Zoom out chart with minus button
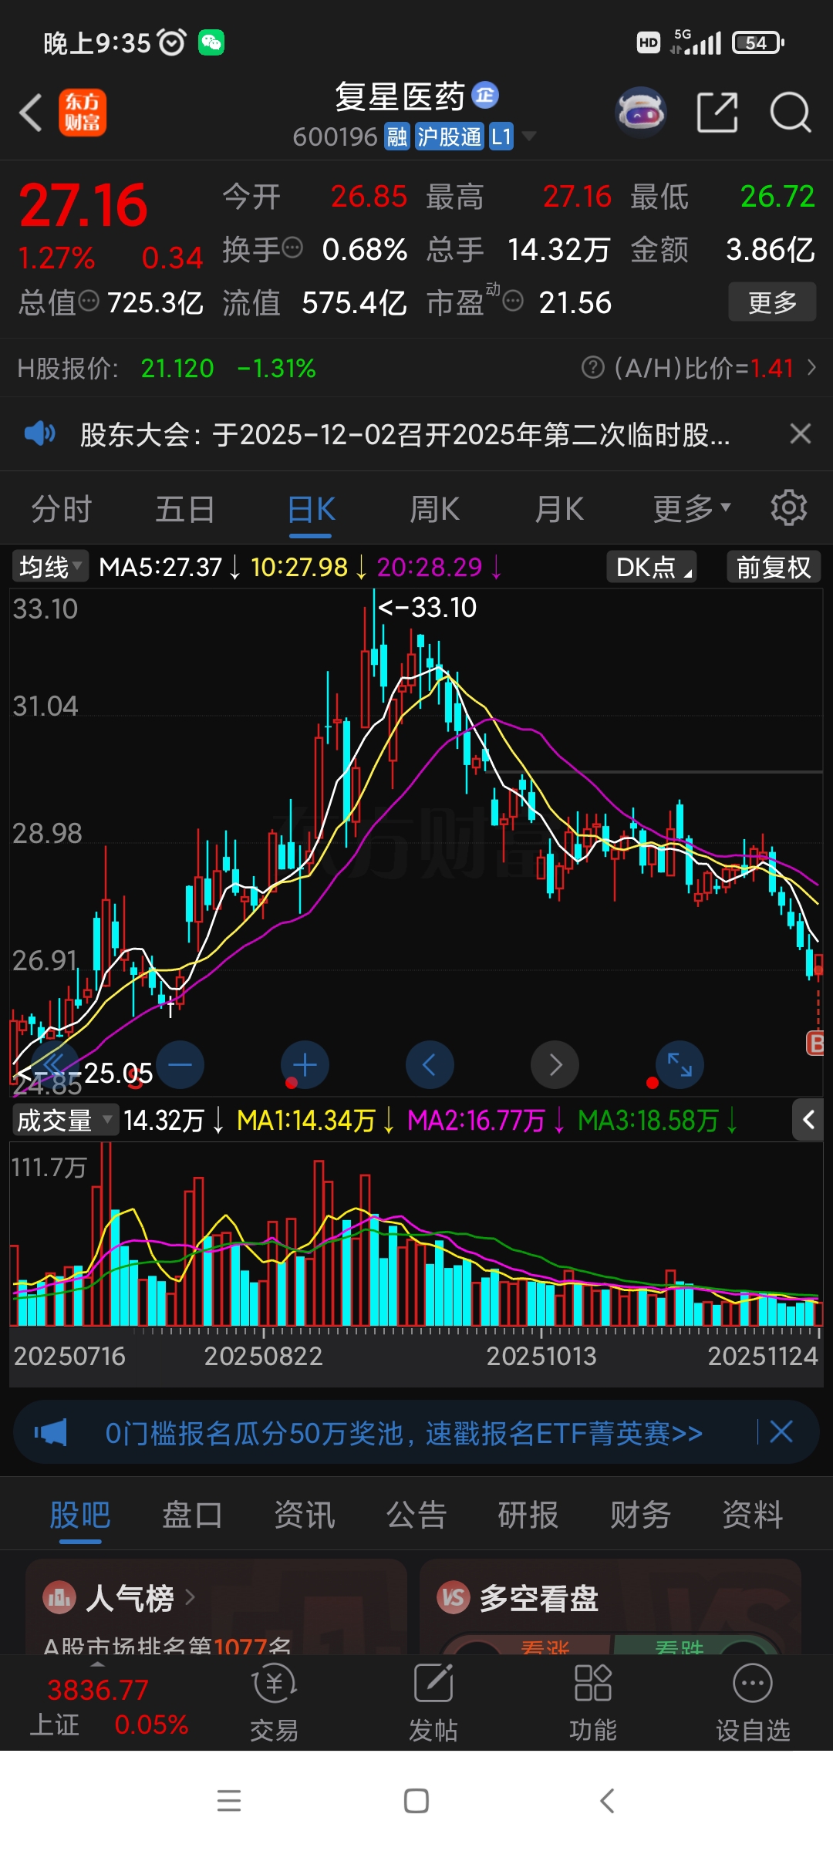Viewport: 833px width, 1851px height. pyautogui.click(x=180, y=1065)
